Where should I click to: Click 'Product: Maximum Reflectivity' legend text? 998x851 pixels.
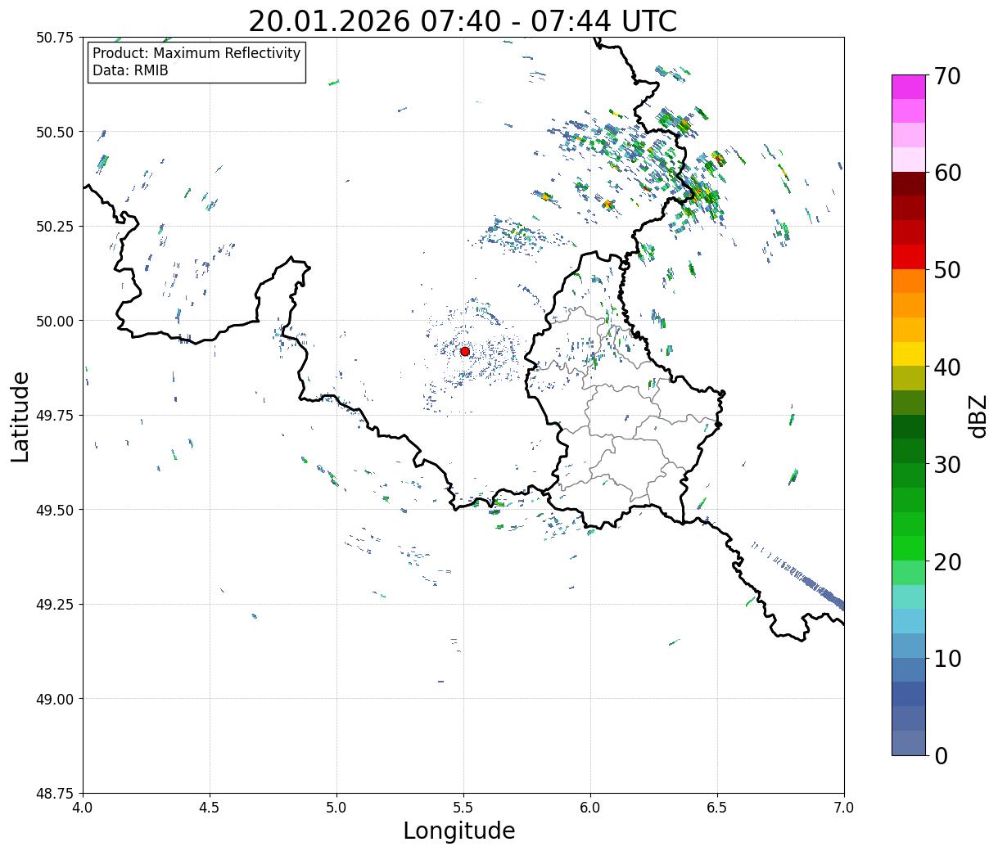point(196,53)
